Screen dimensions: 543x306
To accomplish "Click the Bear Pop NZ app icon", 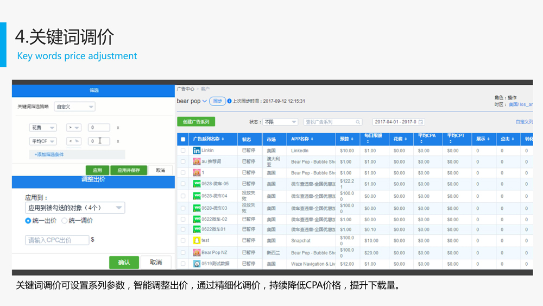I will coord(197,253).
